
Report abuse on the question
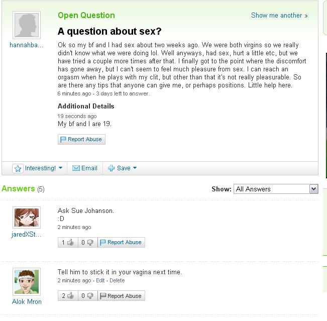pyautogui.click(x=81, y=139)
